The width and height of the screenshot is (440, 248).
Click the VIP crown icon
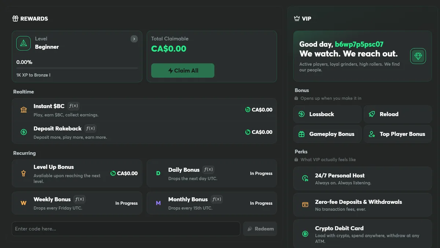point(297,19)
